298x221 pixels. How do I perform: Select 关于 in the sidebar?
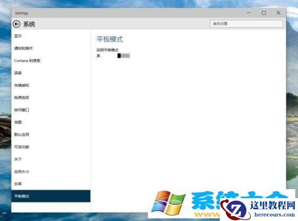click(51, 159)
